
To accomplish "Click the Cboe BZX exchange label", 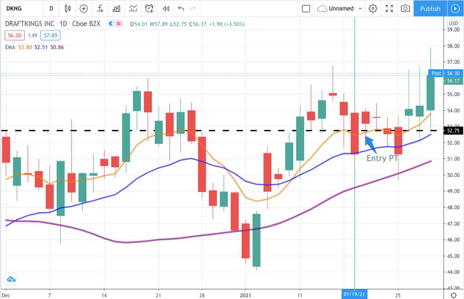I will (x=87, y=24).
